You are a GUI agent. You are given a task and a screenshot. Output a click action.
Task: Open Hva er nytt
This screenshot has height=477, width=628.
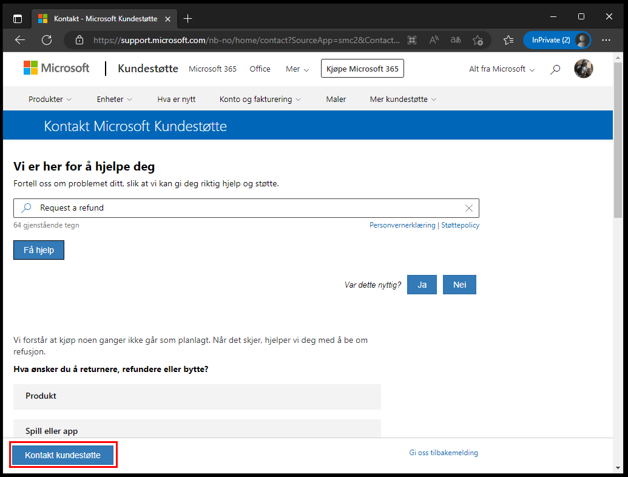[176, 100]
